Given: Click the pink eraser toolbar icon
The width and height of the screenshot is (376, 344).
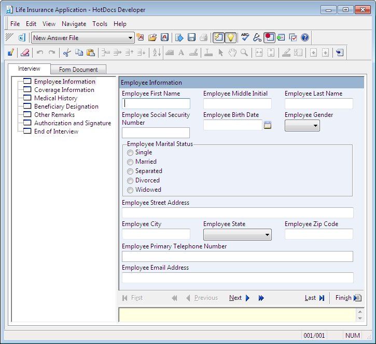Looking at the screenshot, I should [x=24, y=52].
